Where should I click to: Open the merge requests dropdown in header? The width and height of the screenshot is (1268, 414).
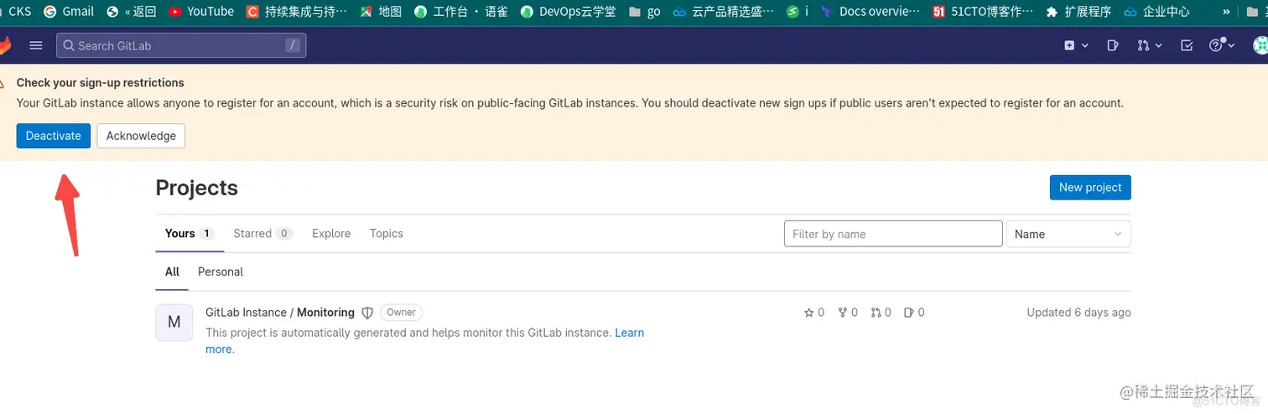pos(1149,45)
